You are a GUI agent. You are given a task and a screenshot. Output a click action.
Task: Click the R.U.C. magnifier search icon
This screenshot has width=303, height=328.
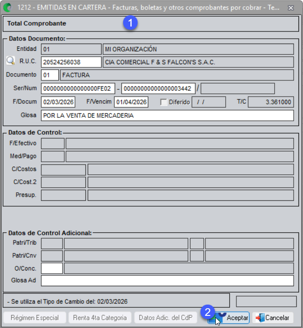(x=10, y=61)
